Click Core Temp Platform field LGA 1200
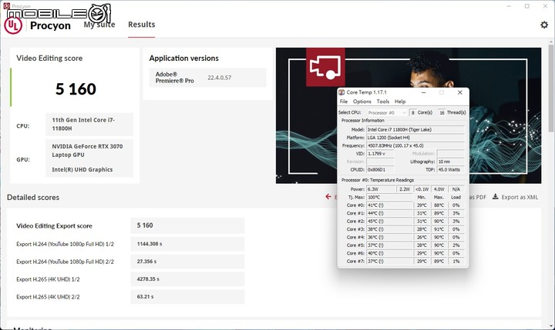The width and height of the screenshot is (555, 330). point(415,138)
